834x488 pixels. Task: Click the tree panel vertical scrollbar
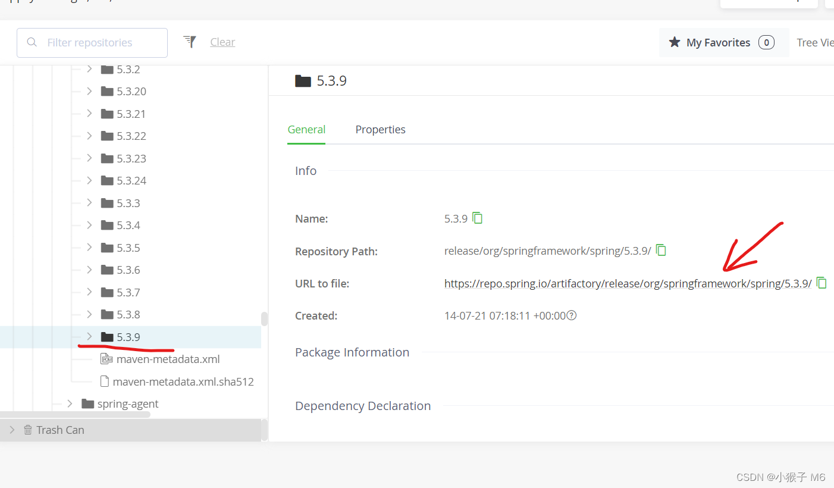265,319
